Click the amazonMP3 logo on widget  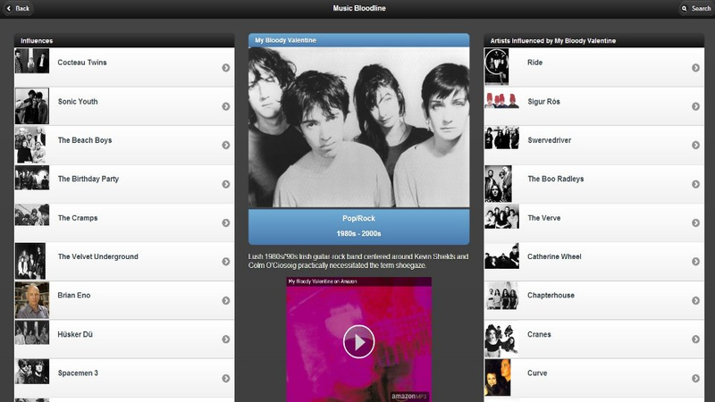point(409,397)
